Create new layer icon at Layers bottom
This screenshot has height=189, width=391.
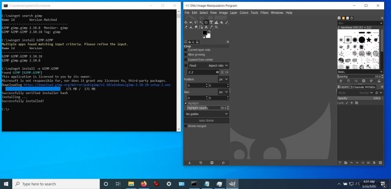(x=340, y=163)
